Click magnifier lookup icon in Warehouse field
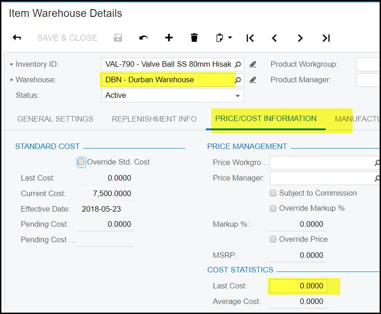 click(238, 80)
